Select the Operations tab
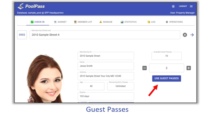 [174, 22]
